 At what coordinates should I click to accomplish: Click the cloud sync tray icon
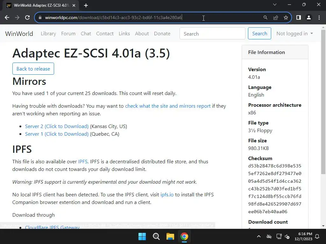coord(269,236)
